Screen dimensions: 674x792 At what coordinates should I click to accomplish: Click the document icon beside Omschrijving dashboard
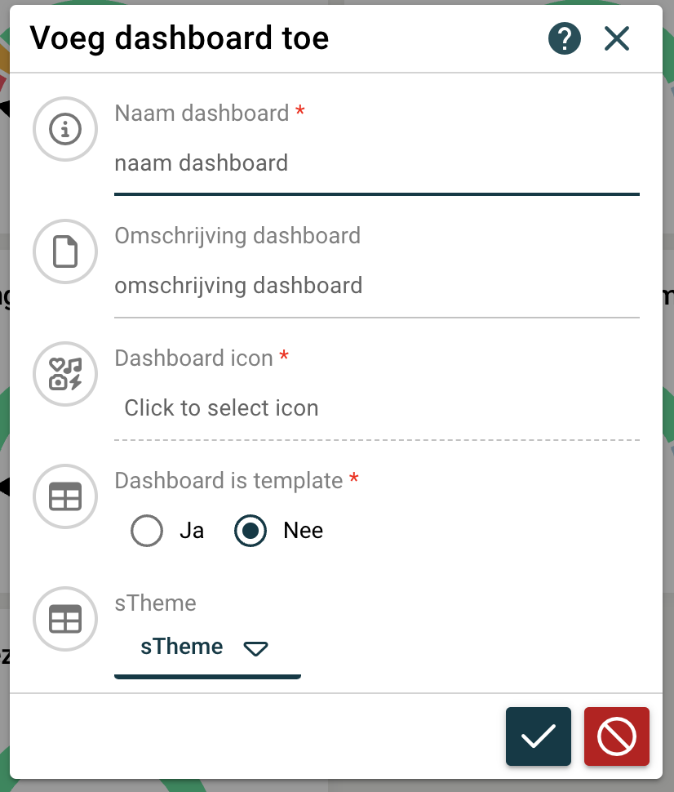click(65, 251)
